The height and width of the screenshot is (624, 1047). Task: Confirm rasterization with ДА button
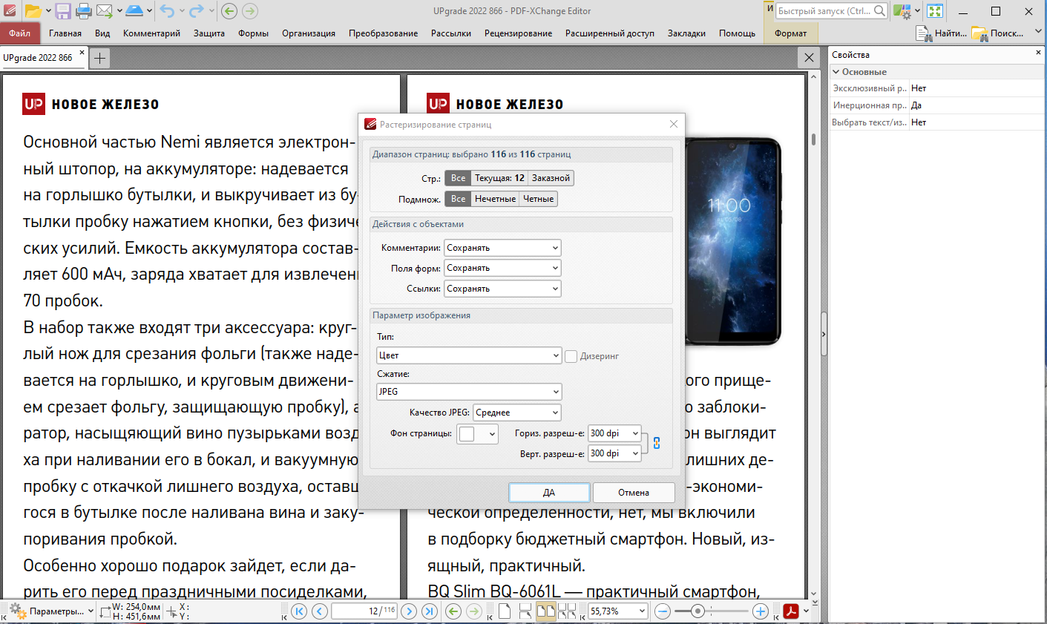pyautogui.click(x=549, y=493)
